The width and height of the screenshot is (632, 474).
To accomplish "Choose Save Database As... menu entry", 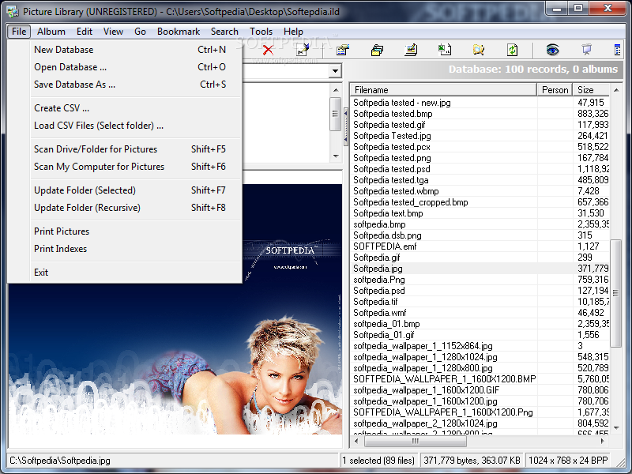I will pyautogui.click(x=125, y=85).
